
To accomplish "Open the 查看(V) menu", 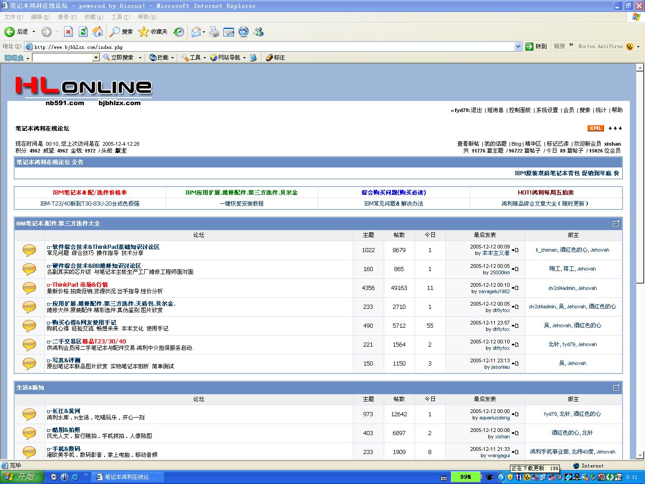I will 67,17.
